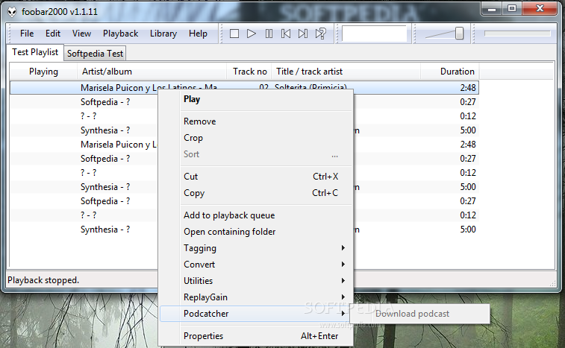Switch to the Softpedia Test tab
This screenshot has width=565, height=348.
click(95, 53)
